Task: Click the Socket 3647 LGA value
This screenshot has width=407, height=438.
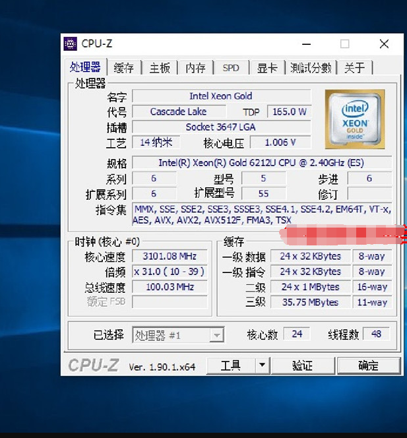Action: pos(221,127)
